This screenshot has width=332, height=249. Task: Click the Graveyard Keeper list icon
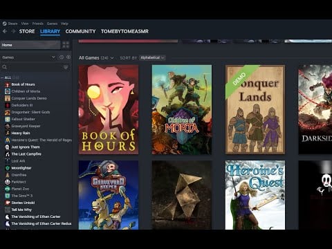pos(8,126)
